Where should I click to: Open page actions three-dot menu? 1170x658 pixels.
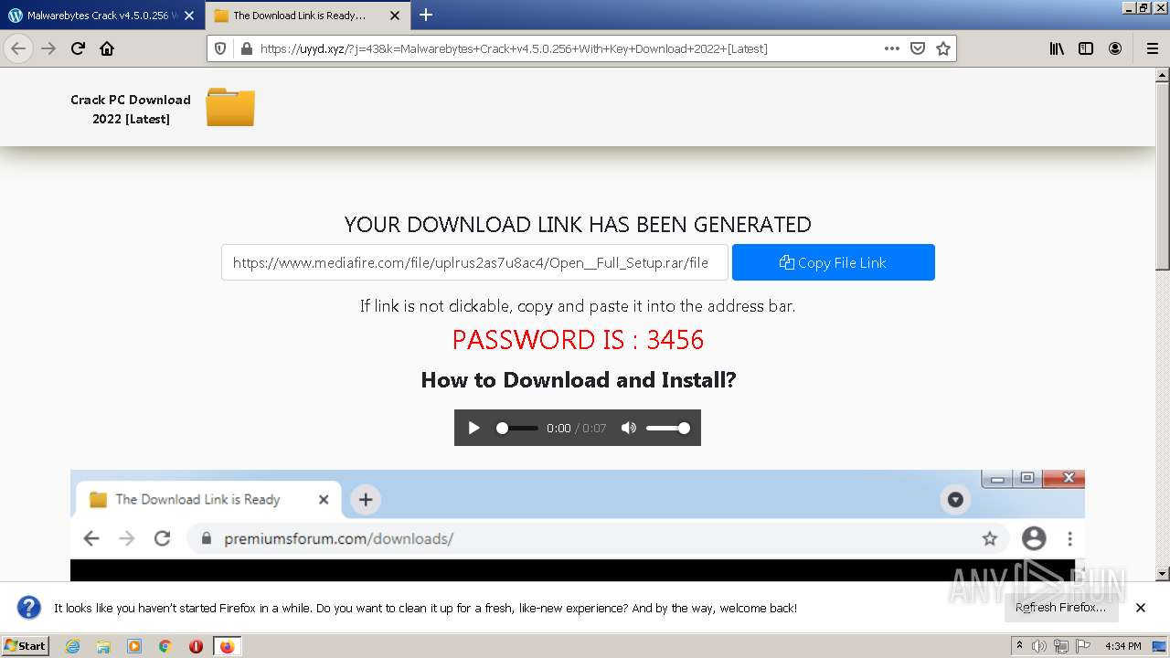click(x=892, y=48)
